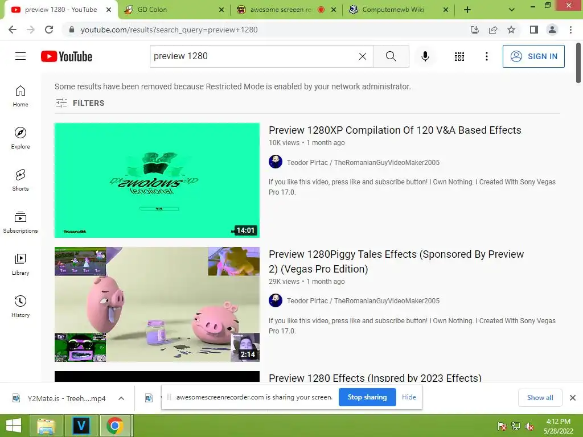
Task: Open the search FILTERS panel
Action: [x=80, y=103]
